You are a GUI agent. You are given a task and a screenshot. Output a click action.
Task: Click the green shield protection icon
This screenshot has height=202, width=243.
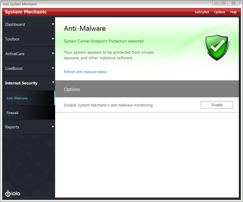point(217,47)
